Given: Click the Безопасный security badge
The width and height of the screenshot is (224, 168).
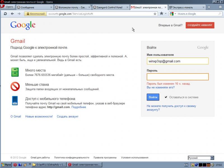Looking at the screenshot, I should (36, 14).
